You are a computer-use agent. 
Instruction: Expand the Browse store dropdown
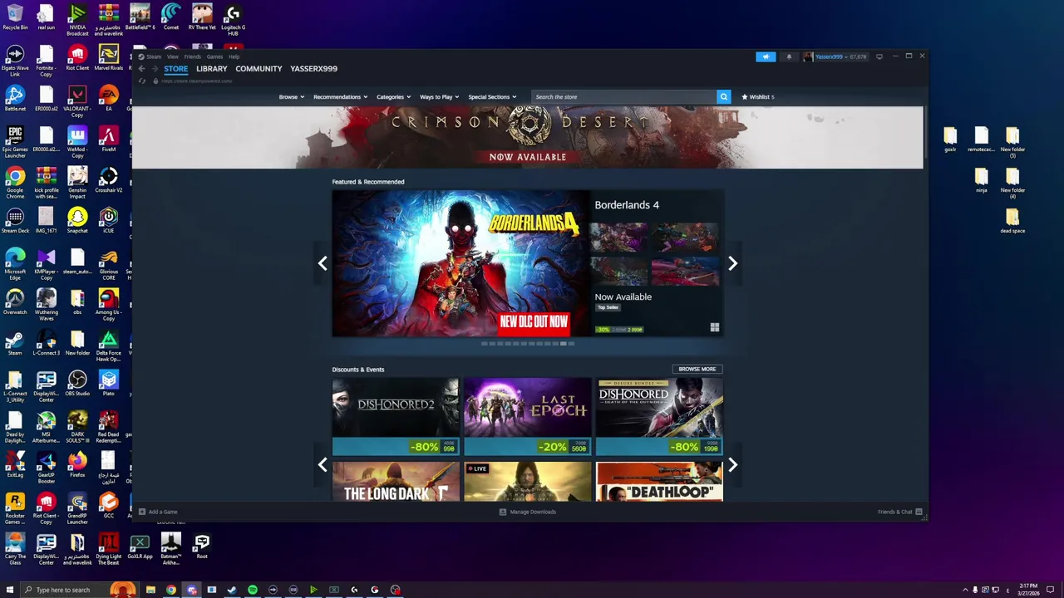click(x=291, y=97)
